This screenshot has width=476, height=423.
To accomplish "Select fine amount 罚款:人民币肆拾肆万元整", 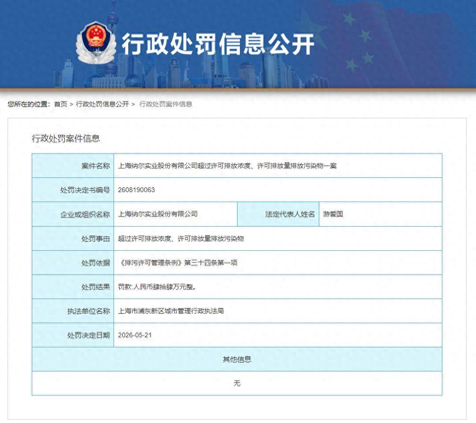I will pos(156,287).
